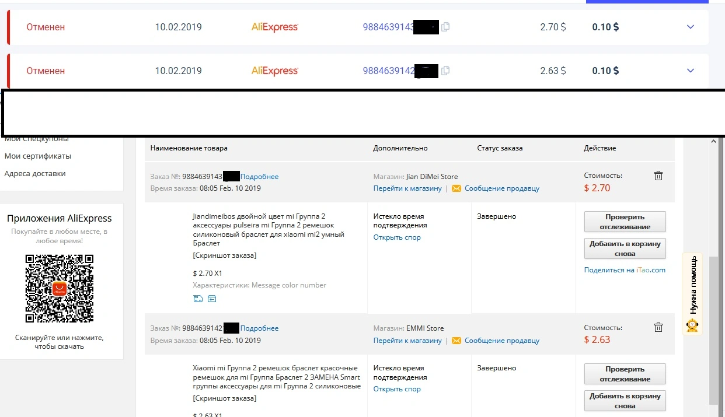Image resolution: width=725 pixels, height=417 pixels.
Task: Open 'Подробнее' for order 9884639143
Action: (x=259, y=177)
